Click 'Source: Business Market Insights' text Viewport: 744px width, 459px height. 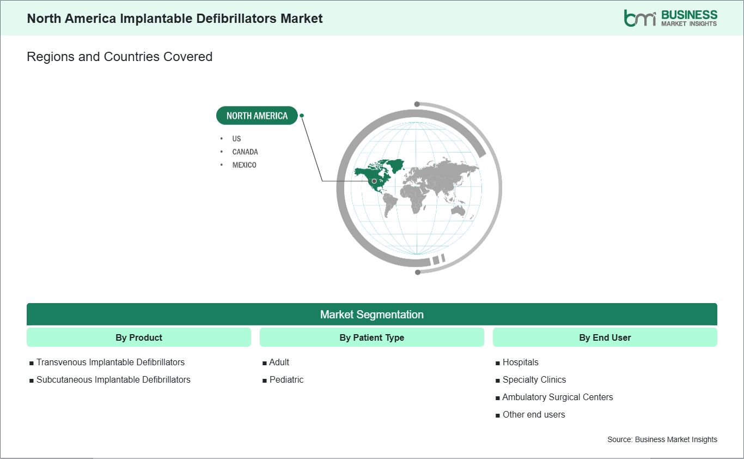662,439
